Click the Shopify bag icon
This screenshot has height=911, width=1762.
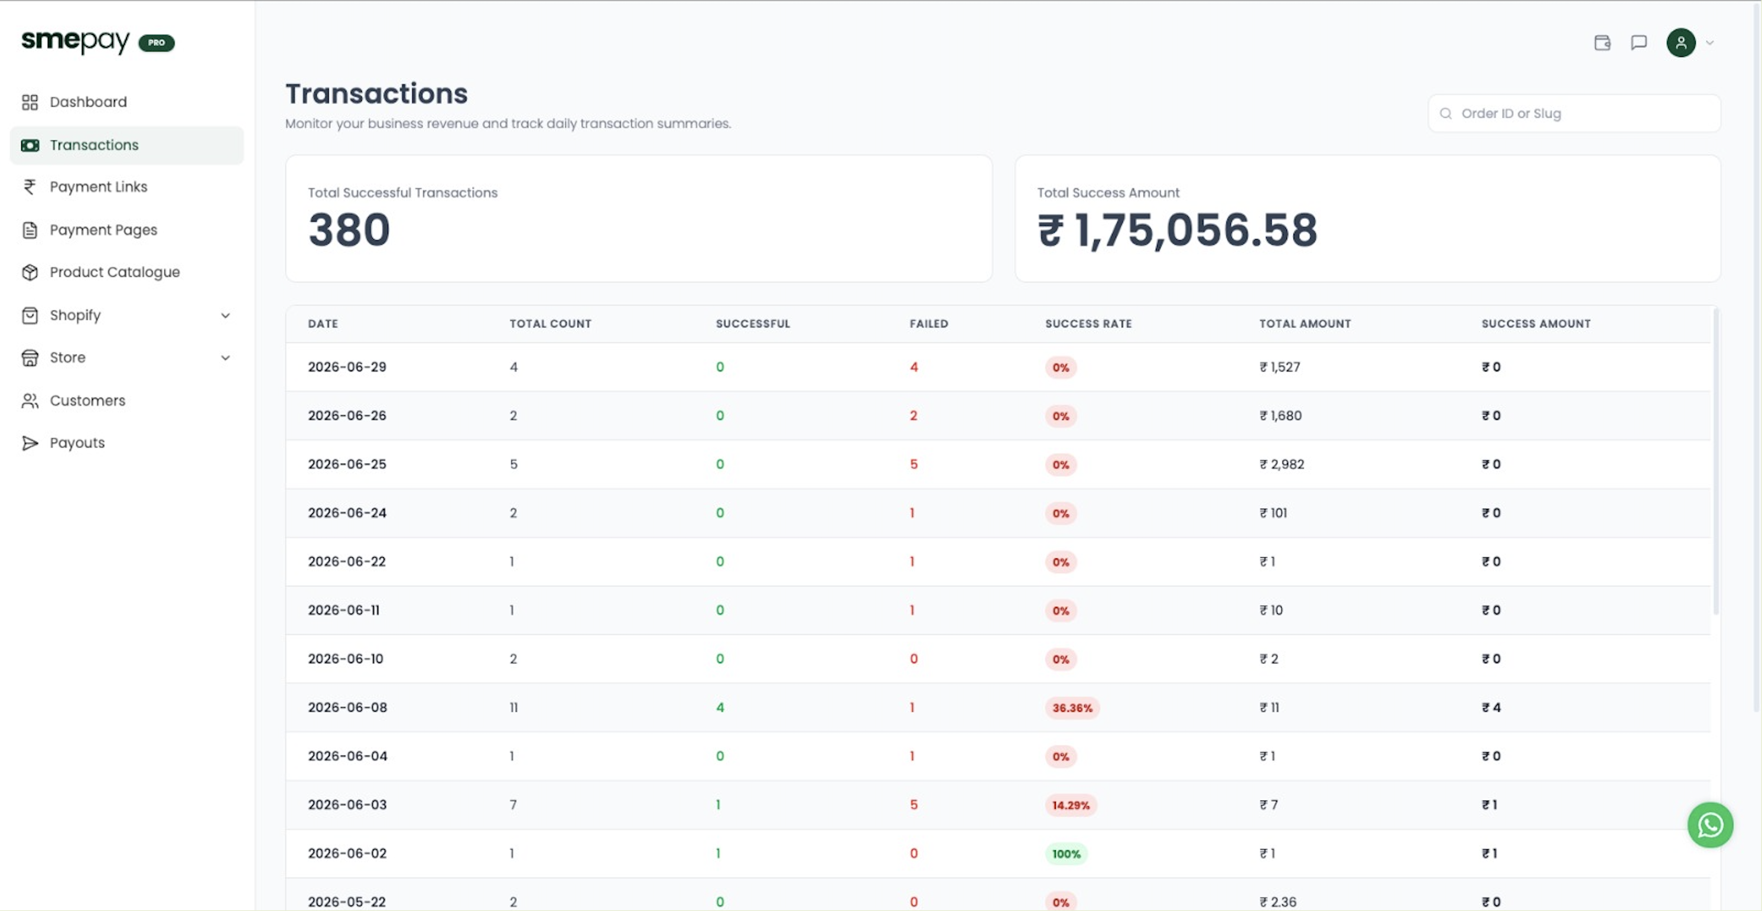tap(30, 315)
